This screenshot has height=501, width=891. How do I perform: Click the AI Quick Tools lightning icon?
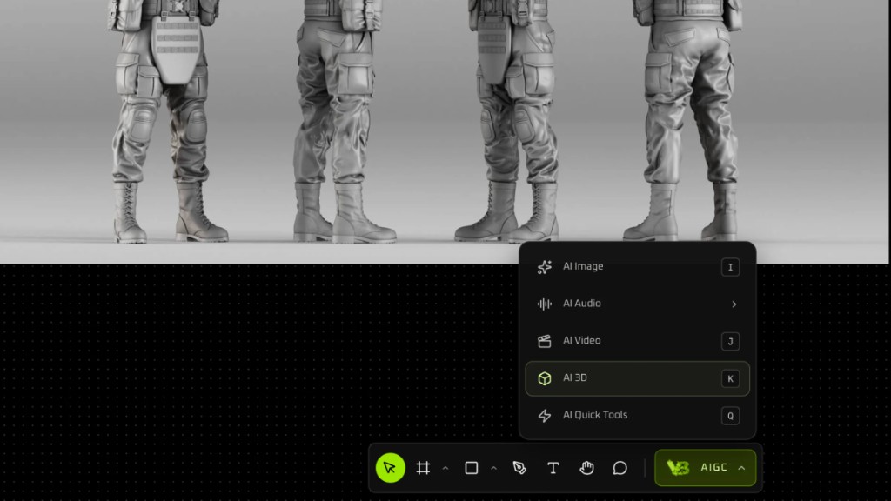pyautogui.click(x=545, y=415)
